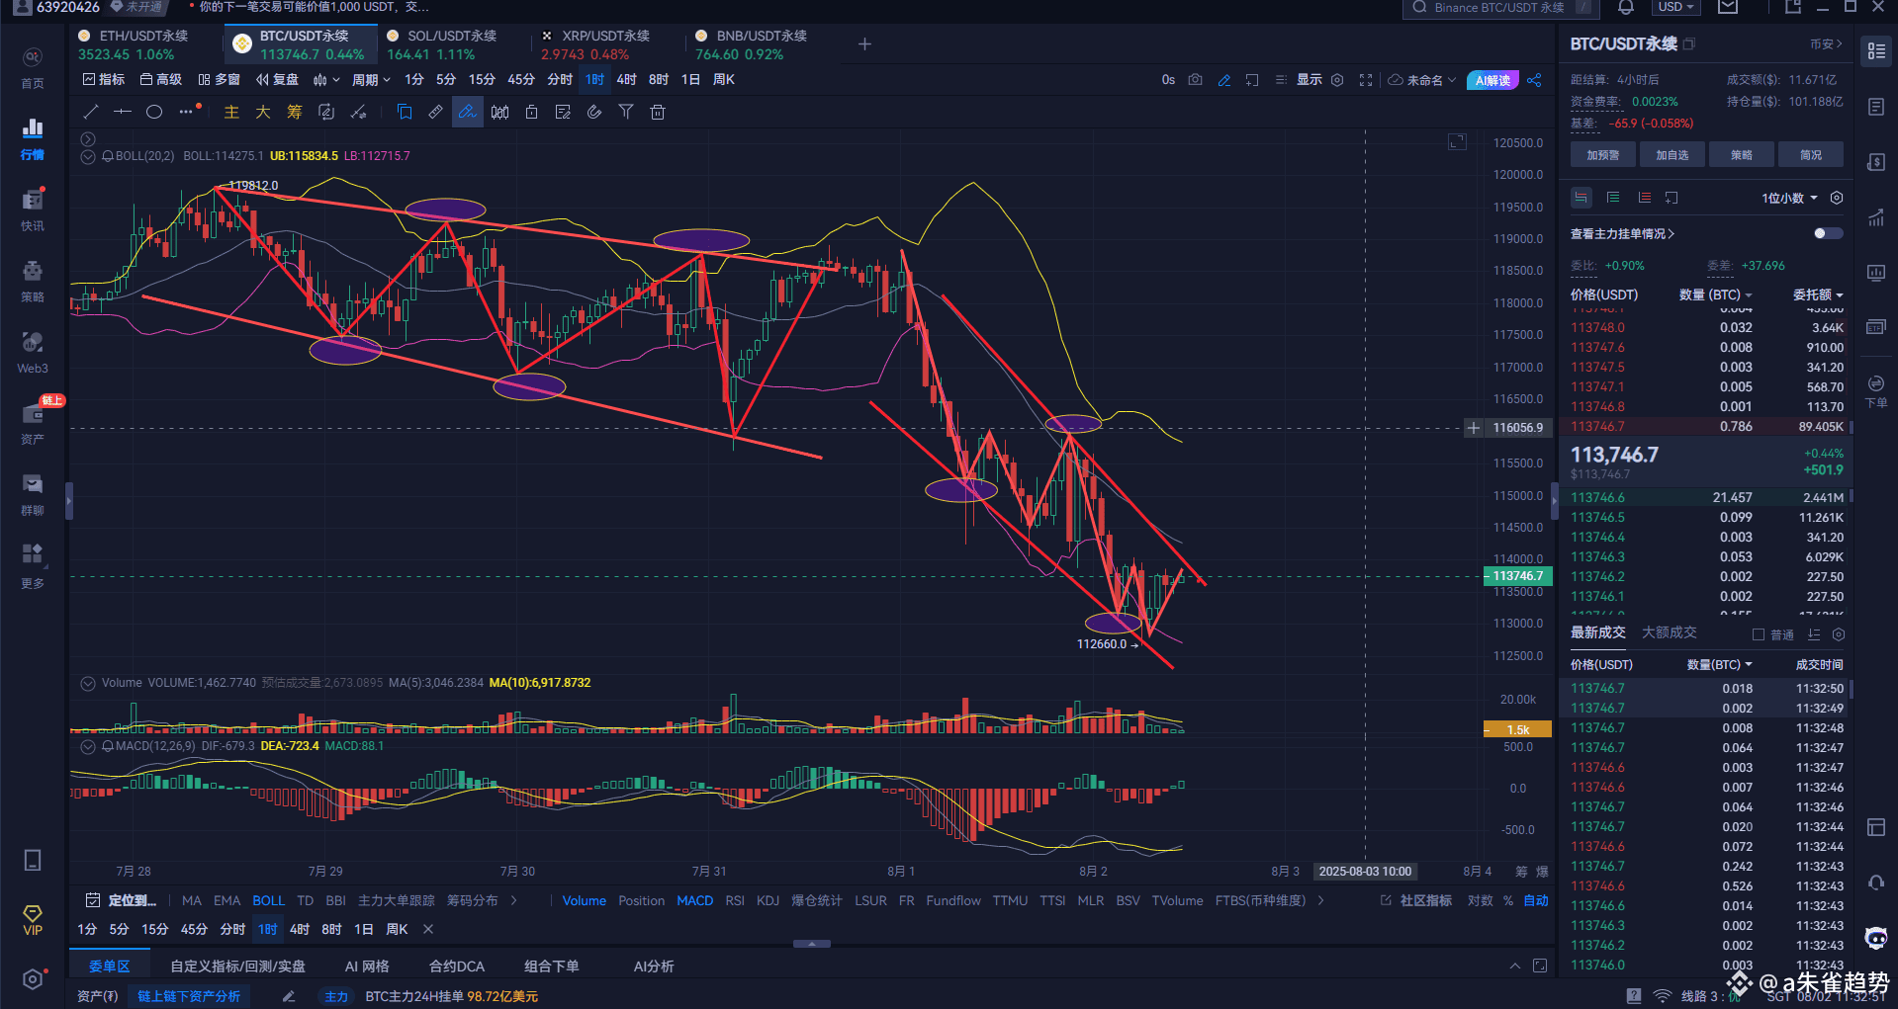Open 数量 (BTC) order book column dropdown

[x=1715, y=294]
